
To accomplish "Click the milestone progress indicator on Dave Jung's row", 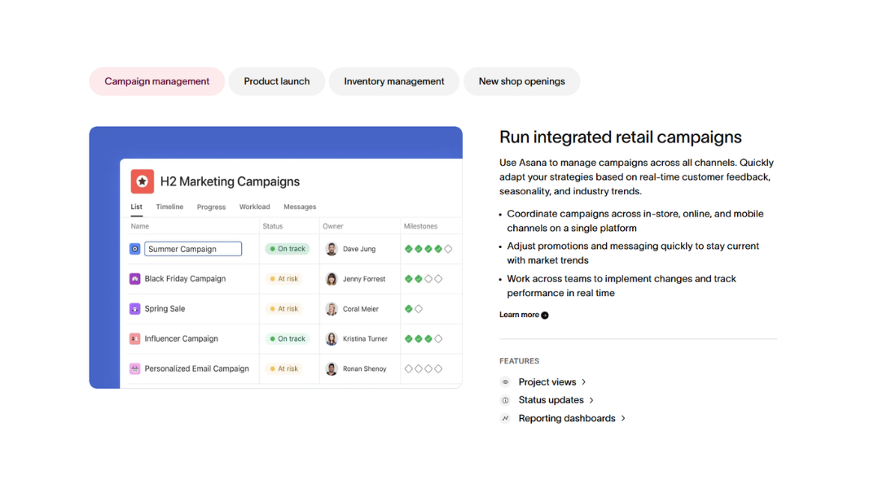I will (428, 249).
